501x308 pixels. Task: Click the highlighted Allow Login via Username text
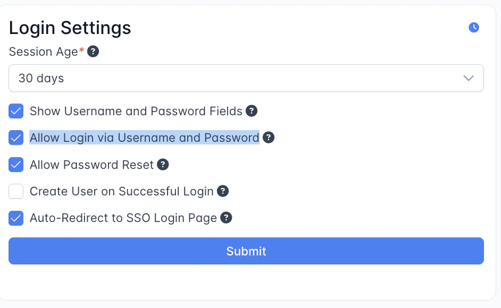tap(144, 138)
